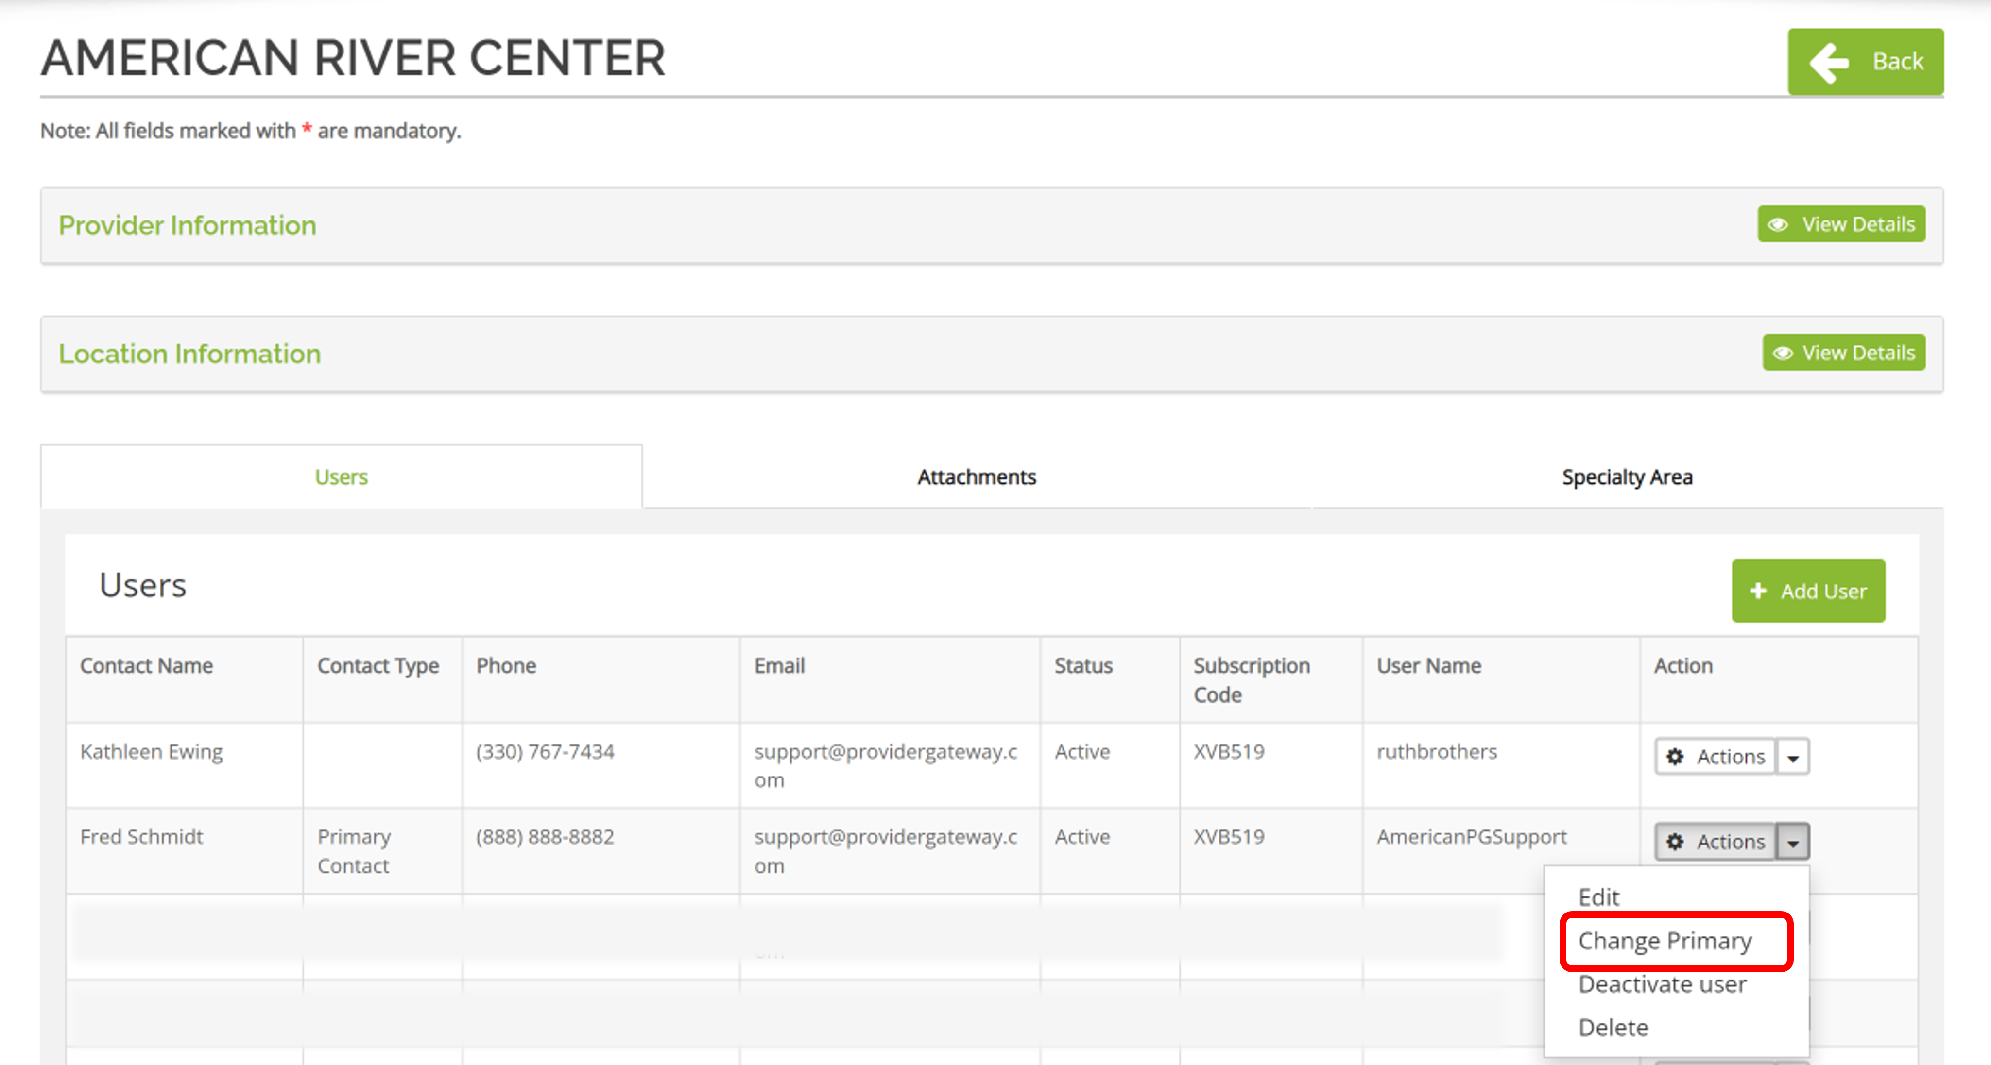
Task: Click the red asterisk in the mandatory fields note
Action: pos(307,131)
